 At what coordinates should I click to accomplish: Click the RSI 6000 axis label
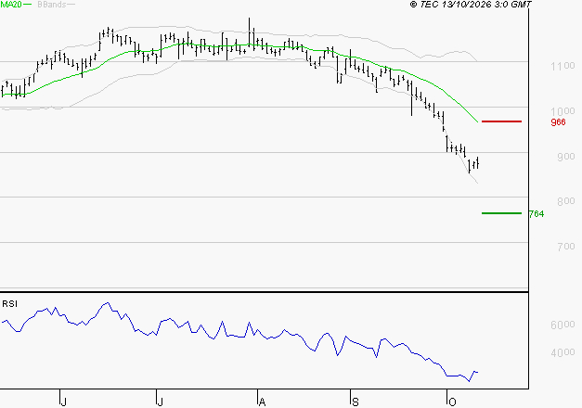pos(563,325)
